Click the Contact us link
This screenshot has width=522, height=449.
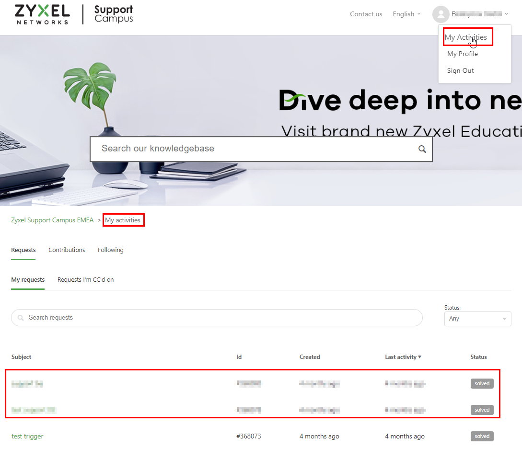click(366, 14)
